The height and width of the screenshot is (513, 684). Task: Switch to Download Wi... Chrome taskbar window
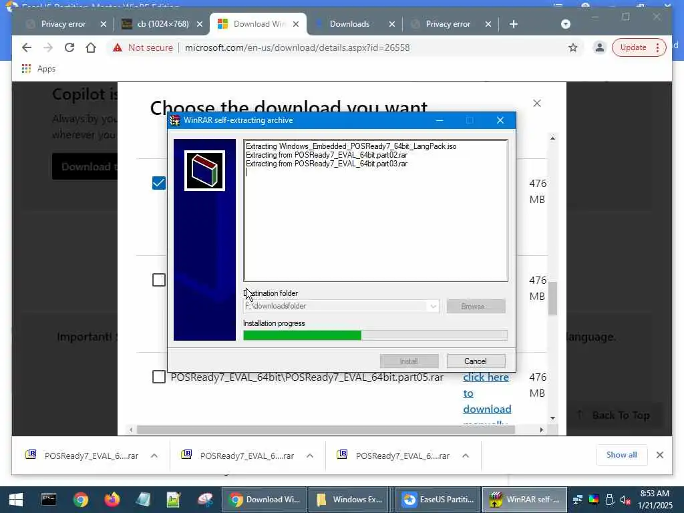[265, 500]
